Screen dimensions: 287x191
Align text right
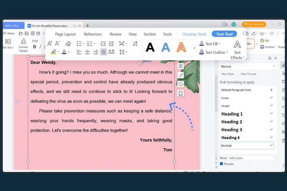pyautogui.click(x=95, y=52)
